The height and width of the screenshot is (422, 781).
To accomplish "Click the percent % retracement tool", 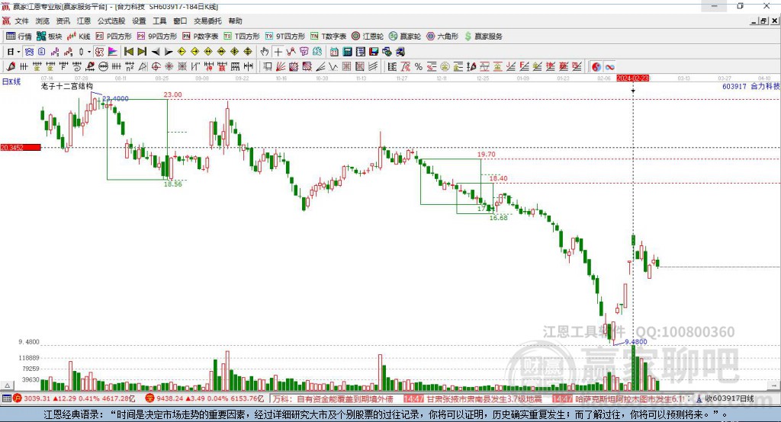I will (419, 67).
